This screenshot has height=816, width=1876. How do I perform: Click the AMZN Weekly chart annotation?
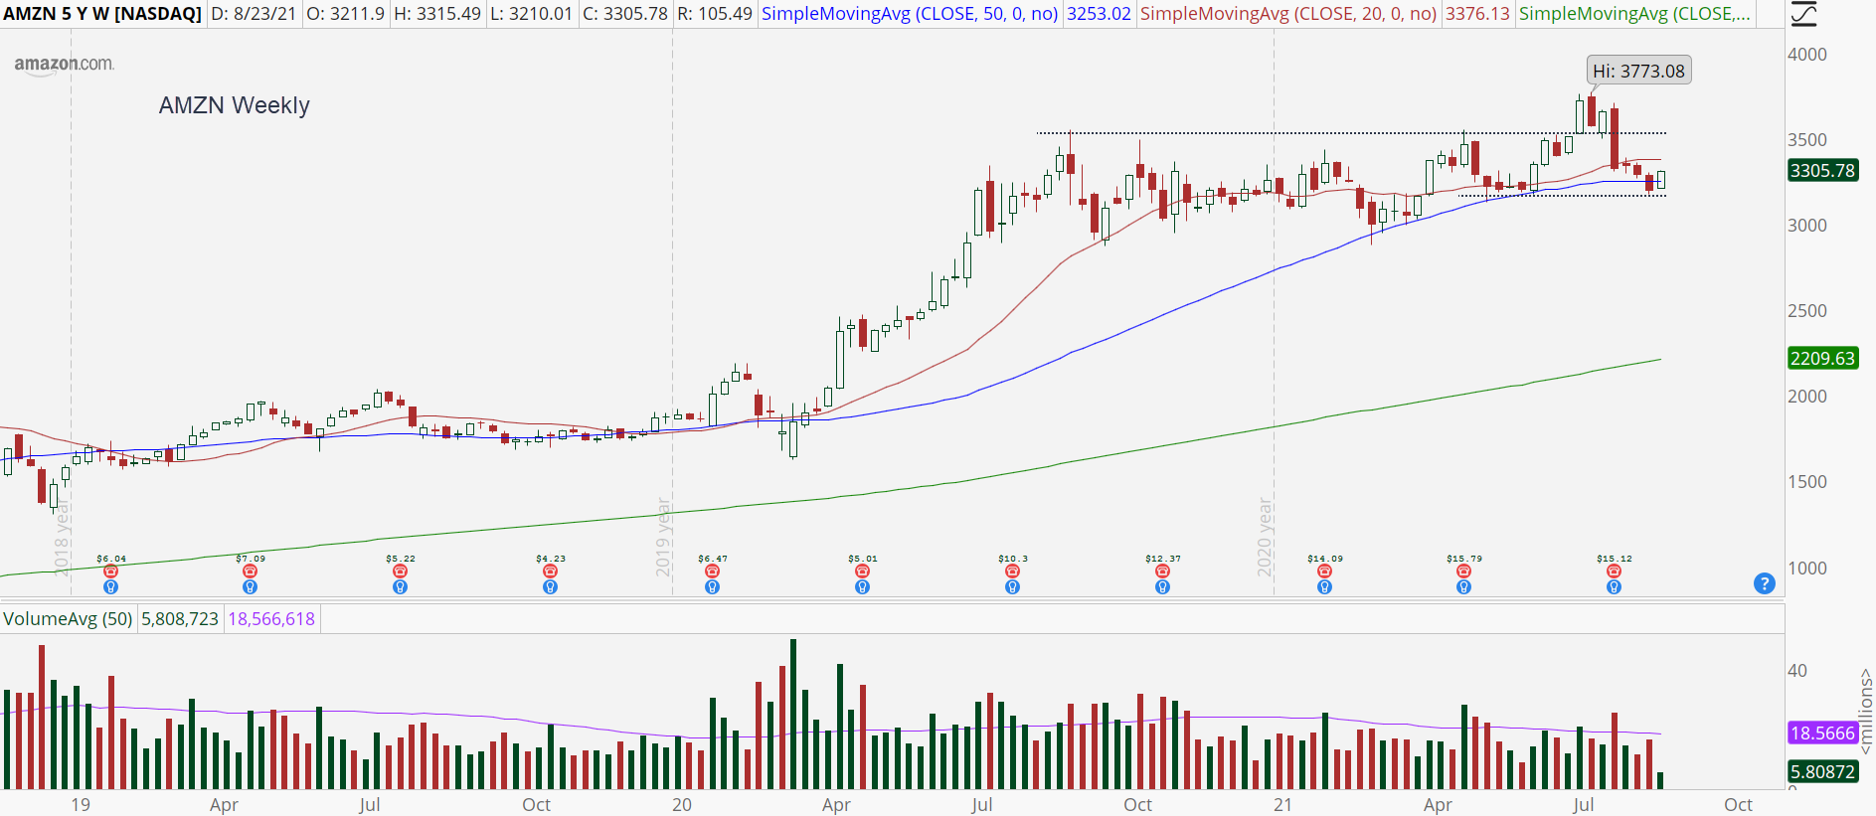click(235, 105)
